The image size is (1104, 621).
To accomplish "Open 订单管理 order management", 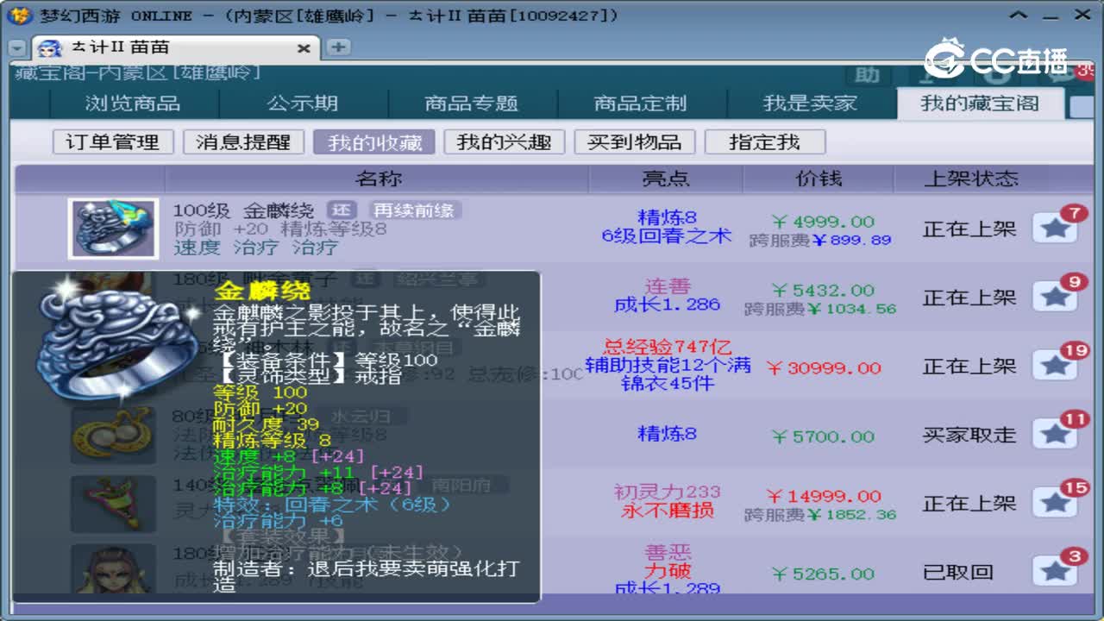I will pyautogui.click(x=112, y=141).
